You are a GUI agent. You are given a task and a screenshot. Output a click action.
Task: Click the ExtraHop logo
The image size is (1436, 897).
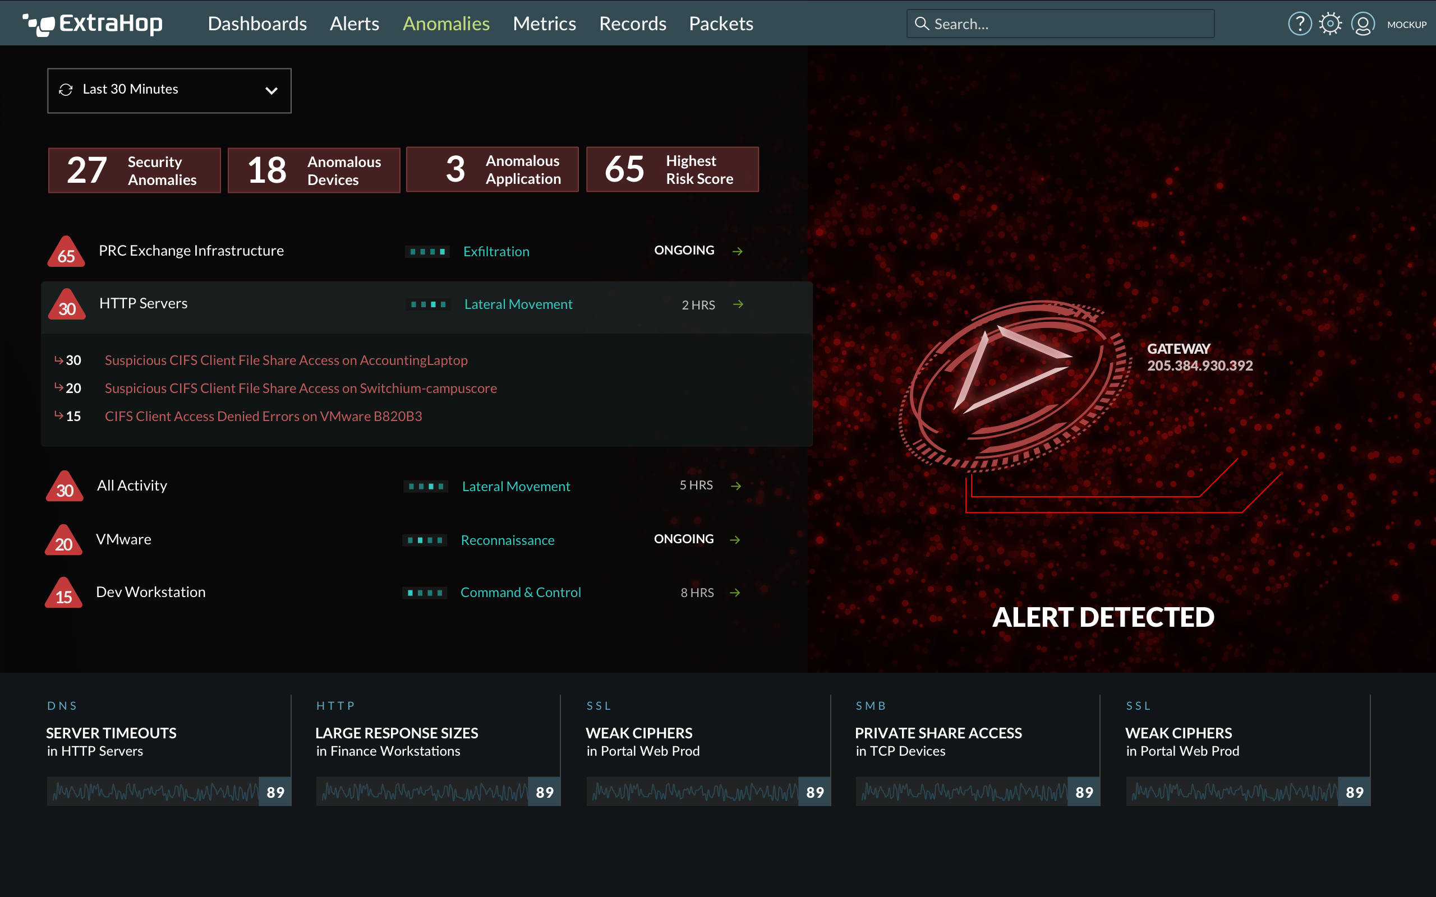[93, 24]
